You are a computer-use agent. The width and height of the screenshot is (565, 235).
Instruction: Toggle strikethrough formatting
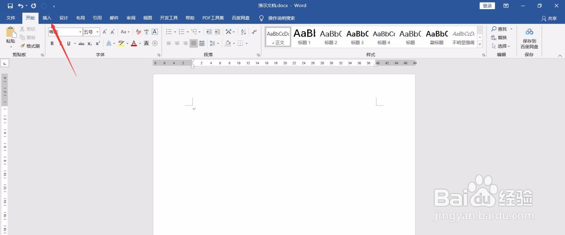tap(82, 43)
